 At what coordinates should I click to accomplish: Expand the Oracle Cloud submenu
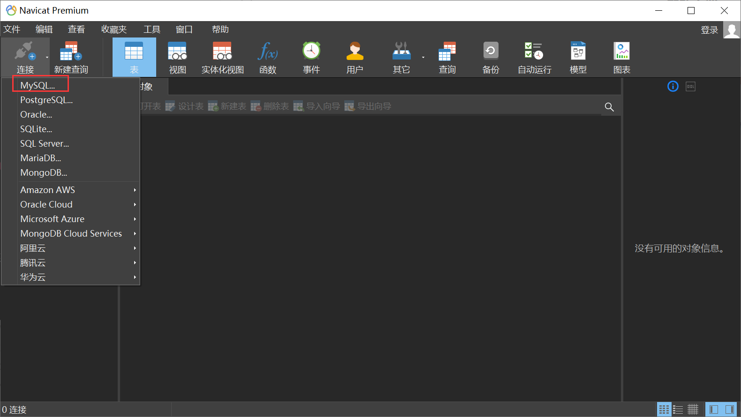[71, 204]
